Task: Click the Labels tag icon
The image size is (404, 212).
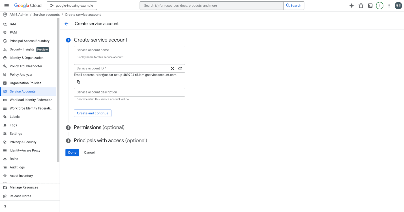Action: [x=5, y=117]
